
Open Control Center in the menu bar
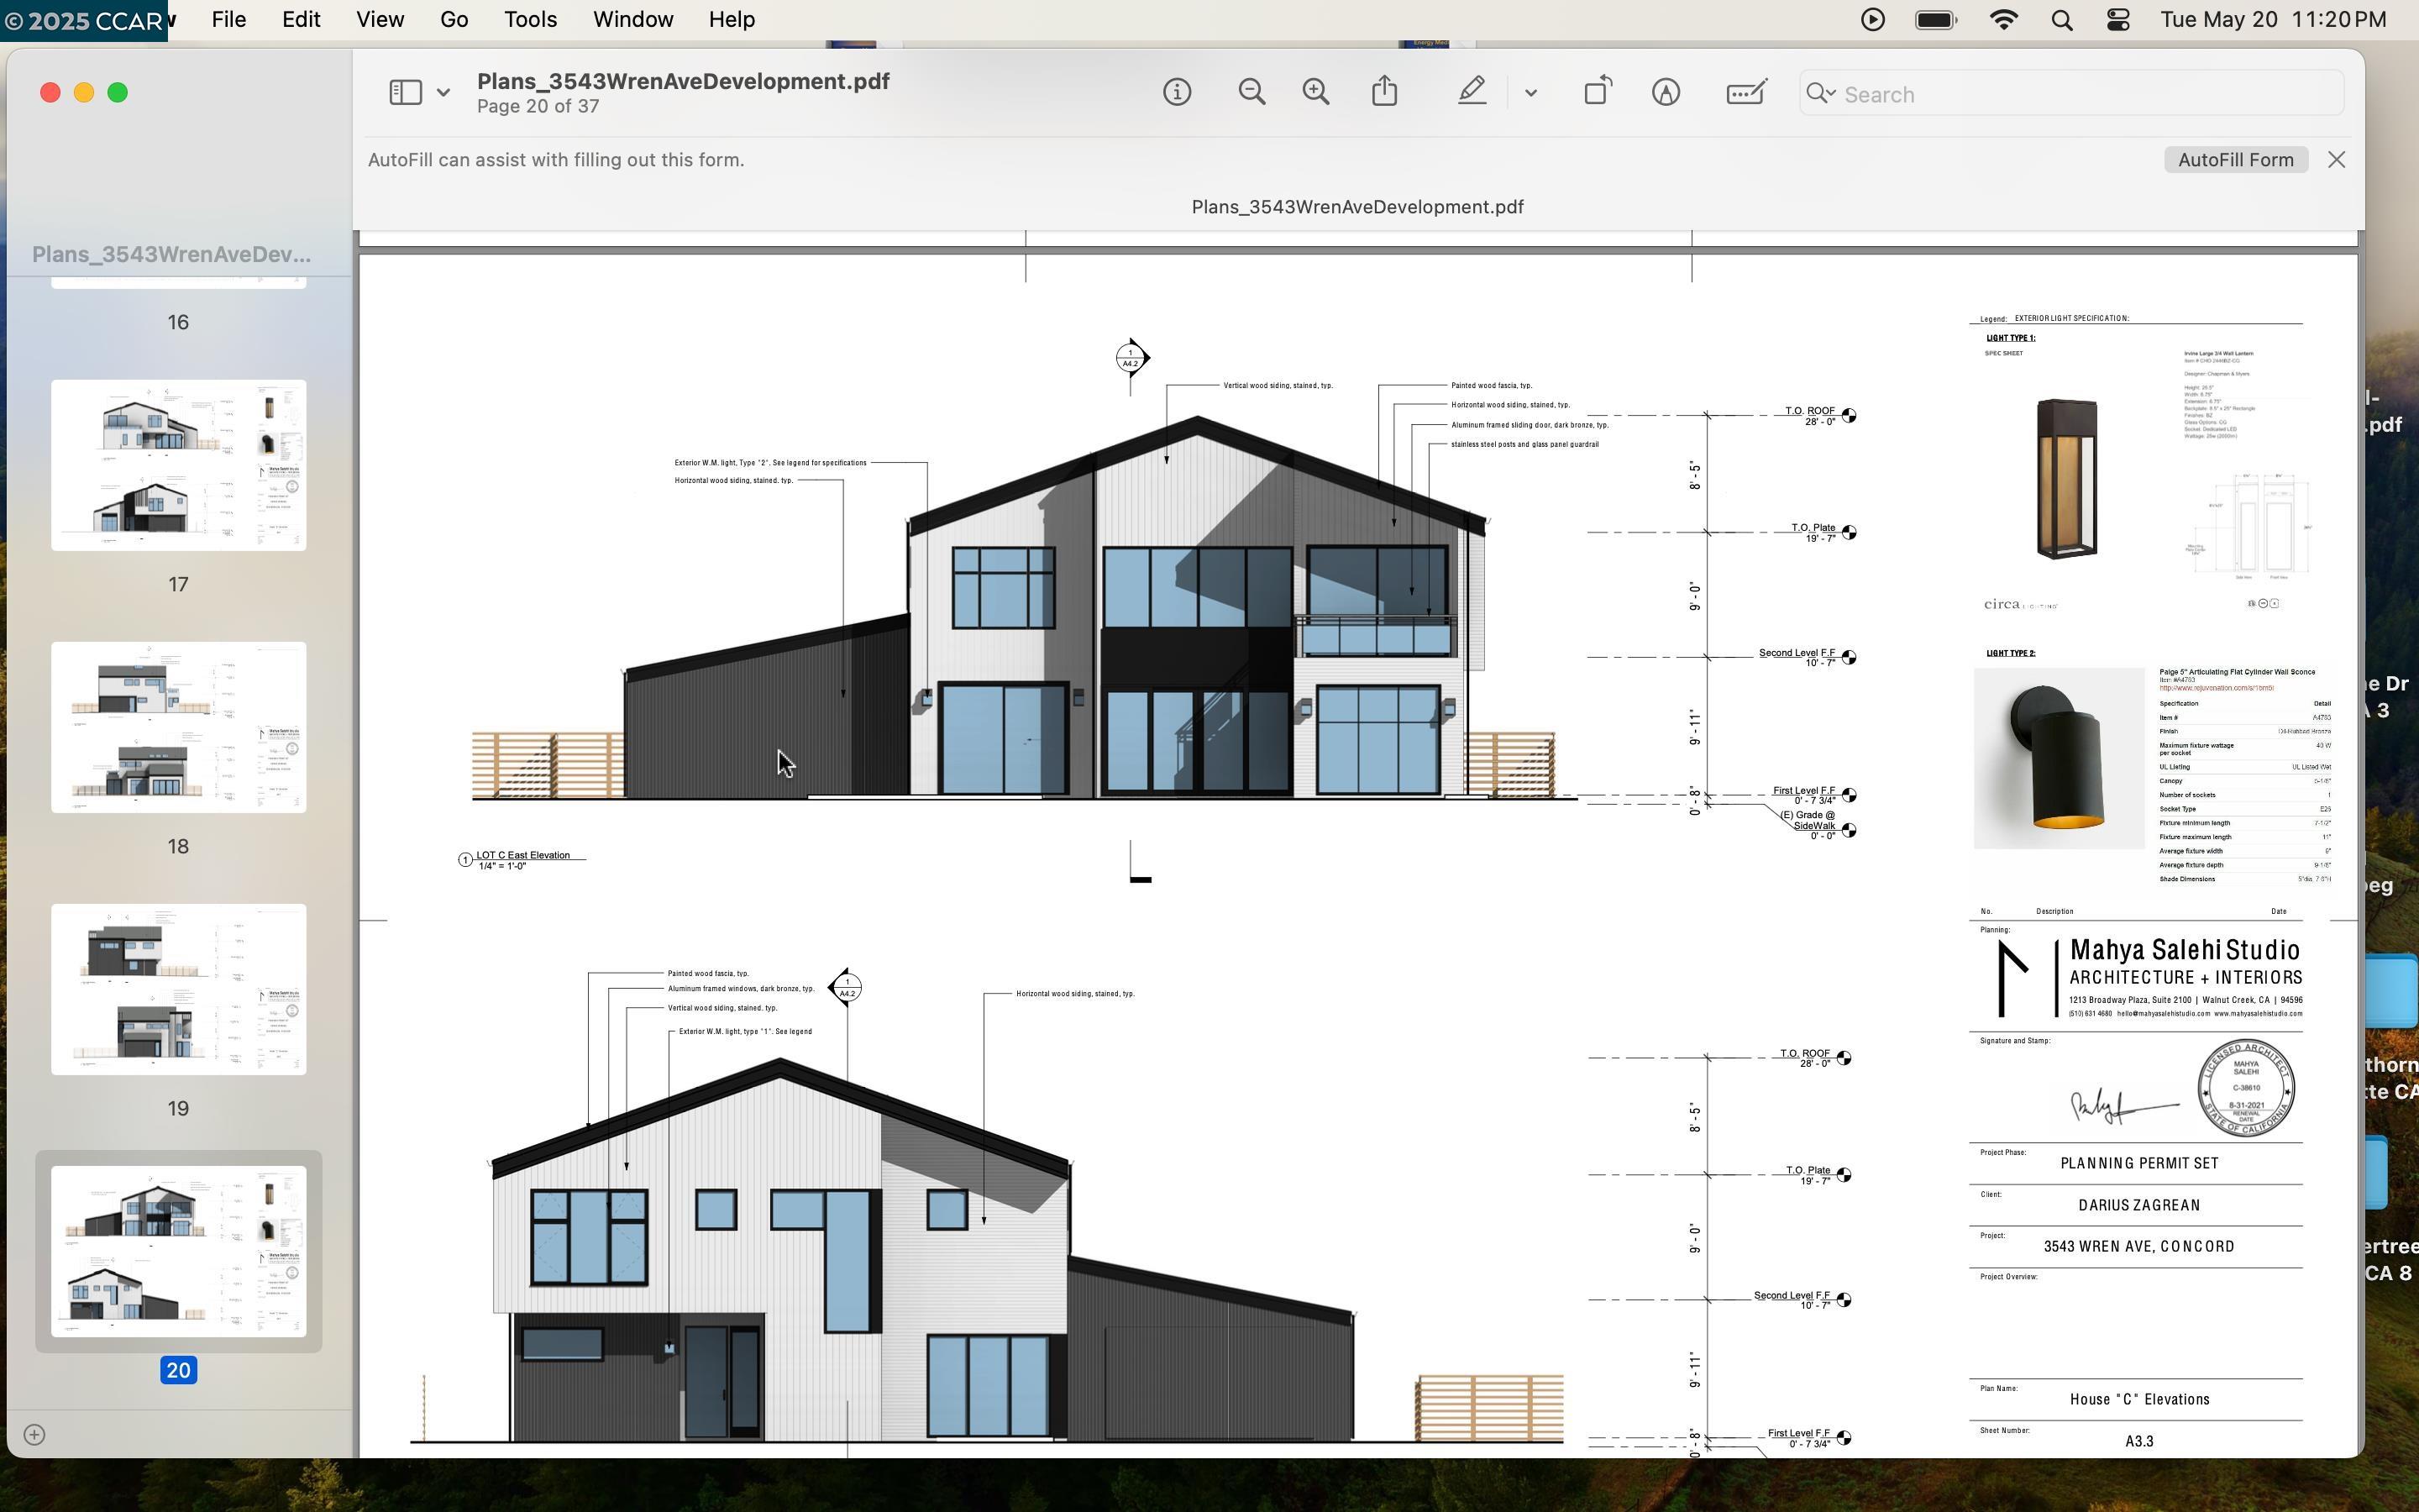2117,20
